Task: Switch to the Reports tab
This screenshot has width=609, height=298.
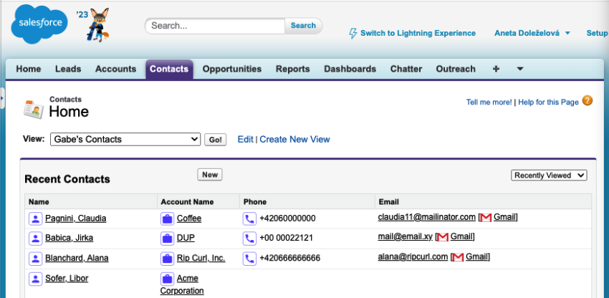Action: click(x=293, y=69)
